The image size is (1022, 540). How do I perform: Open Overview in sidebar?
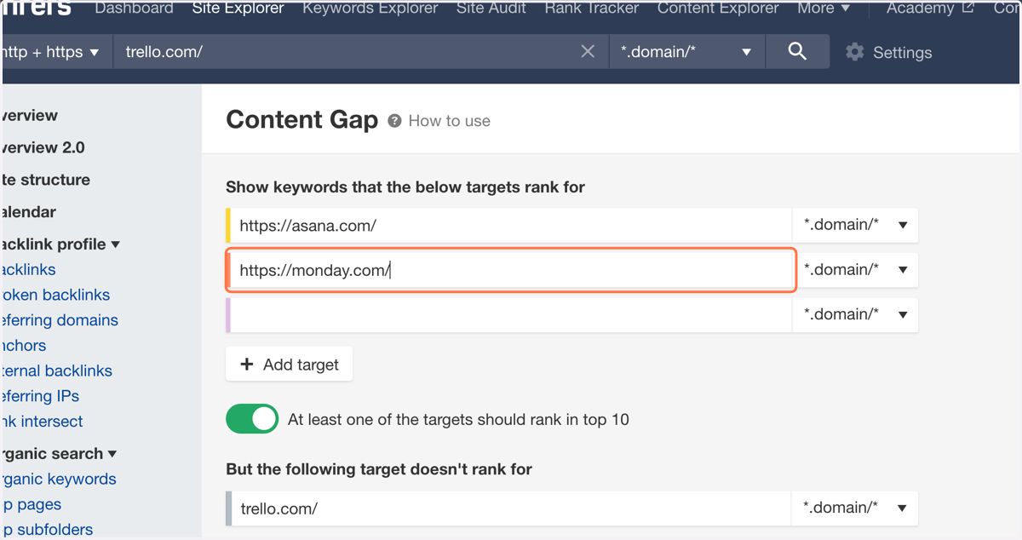31,116
